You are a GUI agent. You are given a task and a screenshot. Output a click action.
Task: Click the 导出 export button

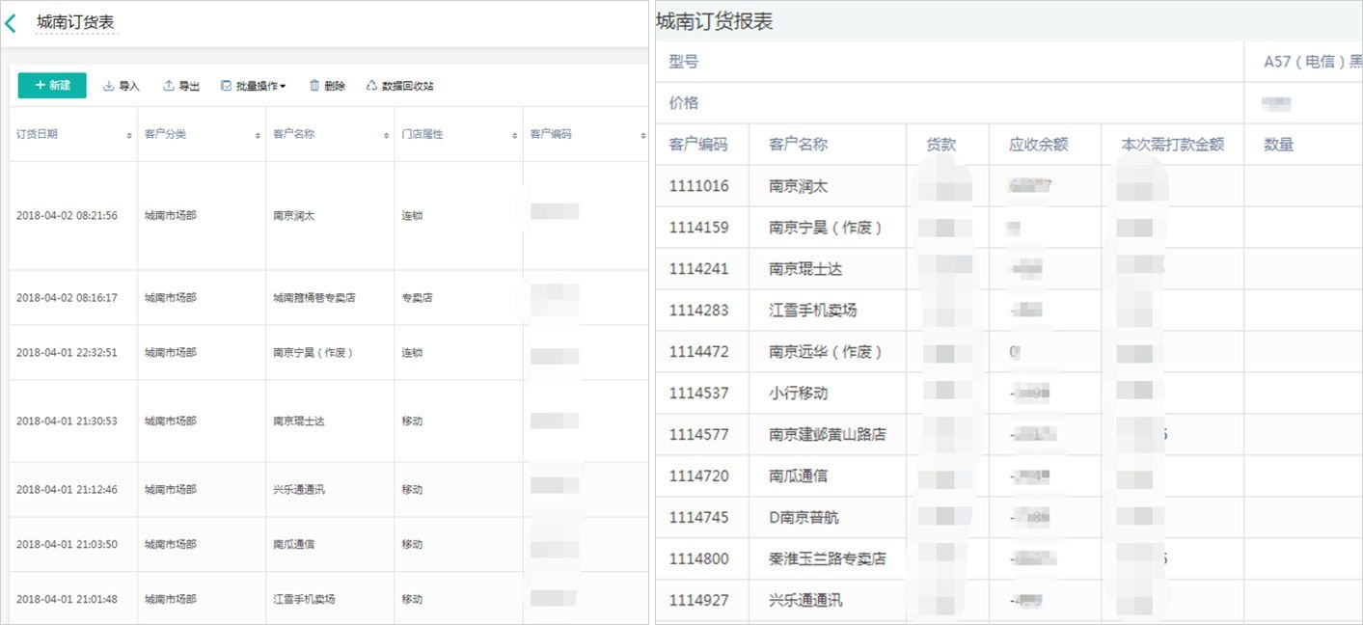click(181, 86)
